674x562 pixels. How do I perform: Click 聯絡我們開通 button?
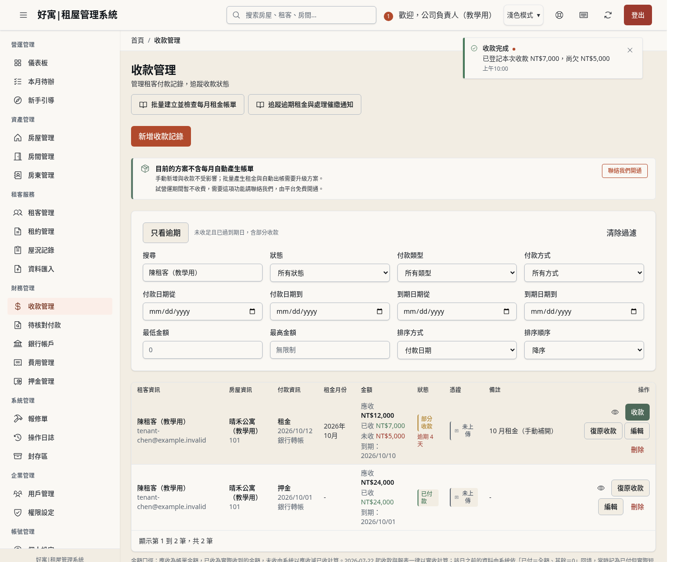pos(625,171)
